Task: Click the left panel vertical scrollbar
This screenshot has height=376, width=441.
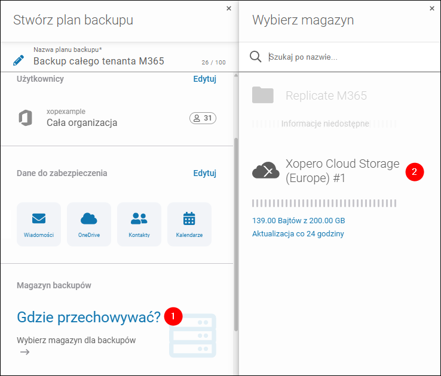Action: [236, 235]
